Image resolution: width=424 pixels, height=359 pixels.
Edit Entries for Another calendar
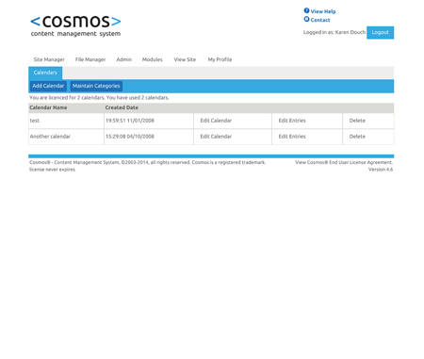292,137
